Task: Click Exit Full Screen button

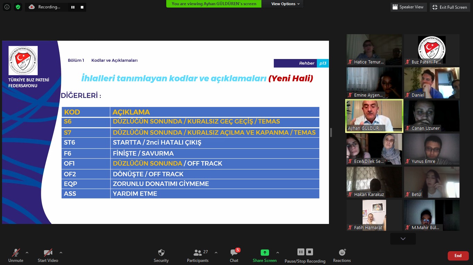Action: click(x=450, y=7)
